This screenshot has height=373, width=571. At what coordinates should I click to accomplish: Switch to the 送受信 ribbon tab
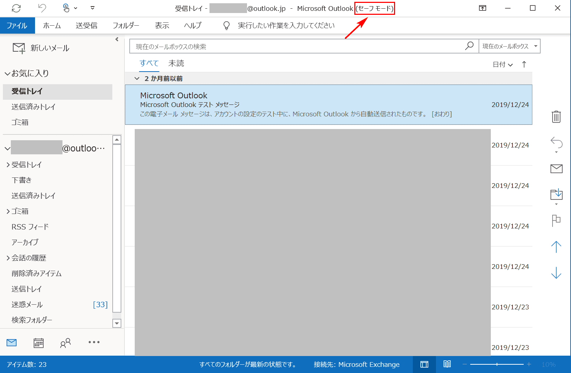(87, 26)
